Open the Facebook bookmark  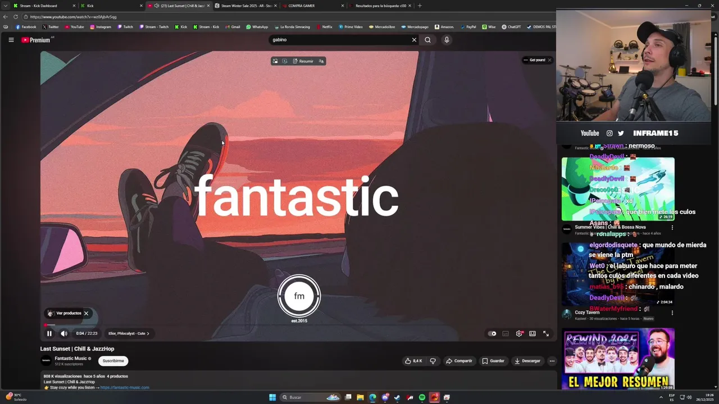click(26, 27)
